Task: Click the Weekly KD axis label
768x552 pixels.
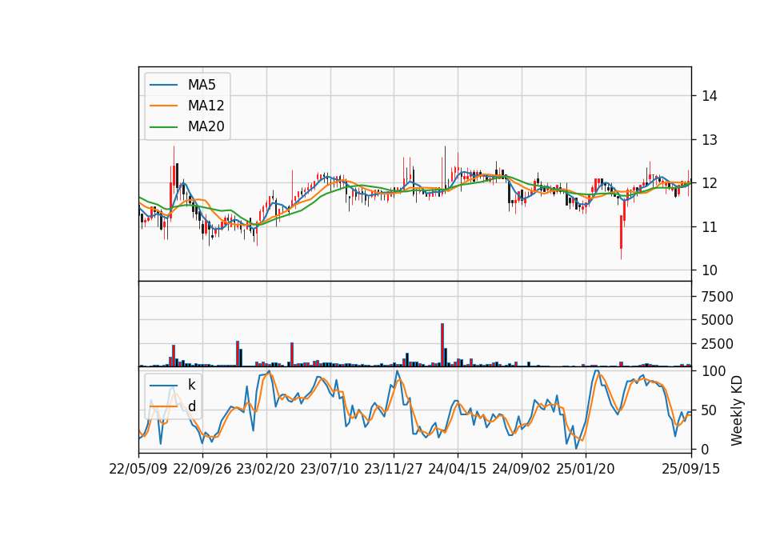Action: [736, 410]
